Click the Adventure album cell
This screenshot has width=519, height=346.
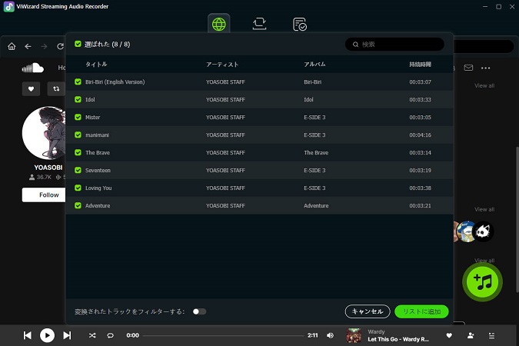(316, 205)
